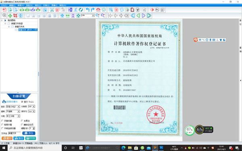
Task: Click the scanner icon with red R
Action: click(38, 10)
